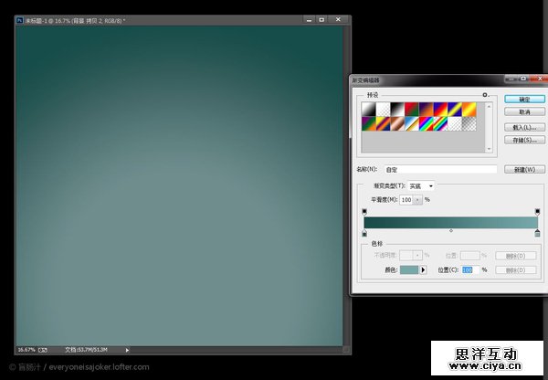Select the violet-green-orange gradient preset
This screenshot has width=548, height=380.
[x=368, y=123]
